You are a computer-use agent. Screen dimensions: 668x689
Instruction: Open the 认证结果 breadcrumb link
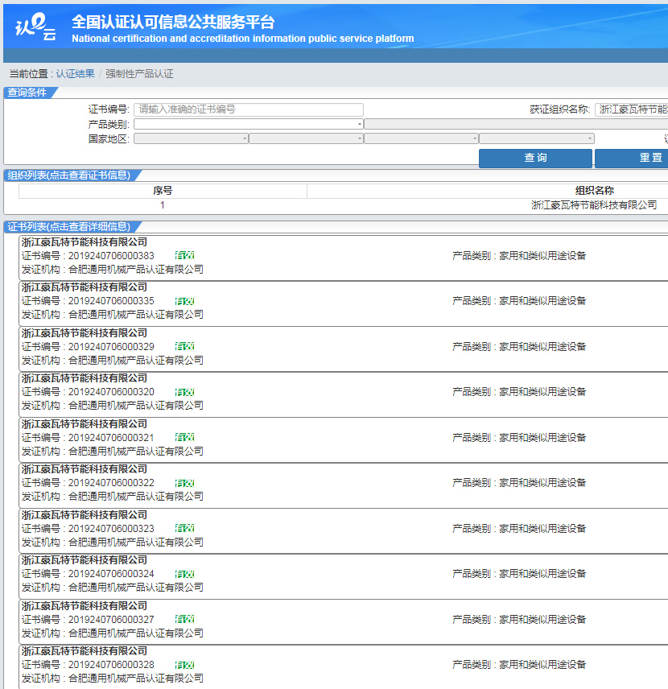click(x=75, y=74)
